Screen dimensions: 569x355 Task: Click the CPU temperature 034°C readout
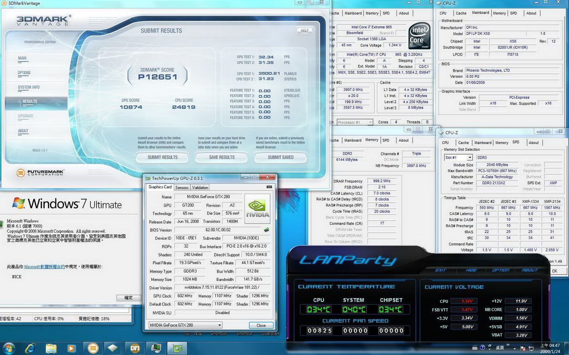coord(318,310)
